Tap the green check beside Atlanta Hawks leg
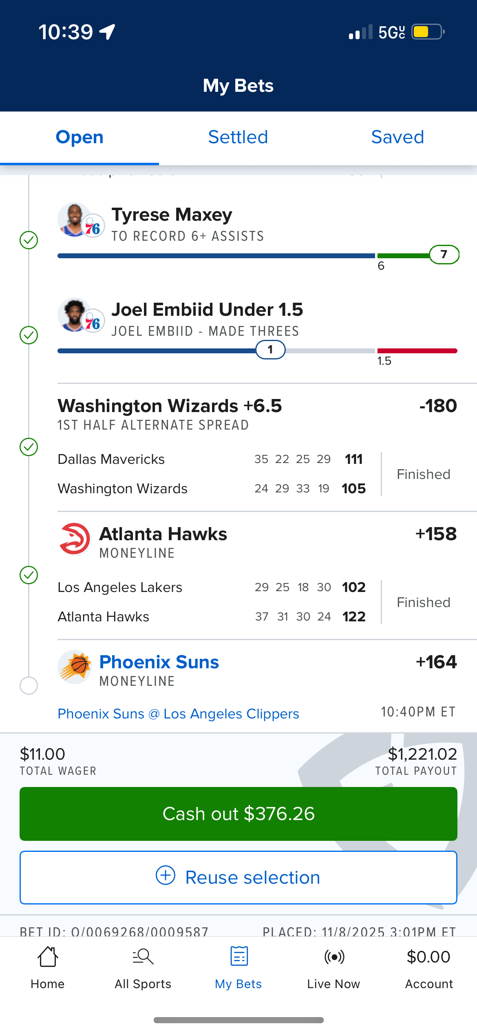Viewport: 477px width, 1033px height. [x=29, y=575]
